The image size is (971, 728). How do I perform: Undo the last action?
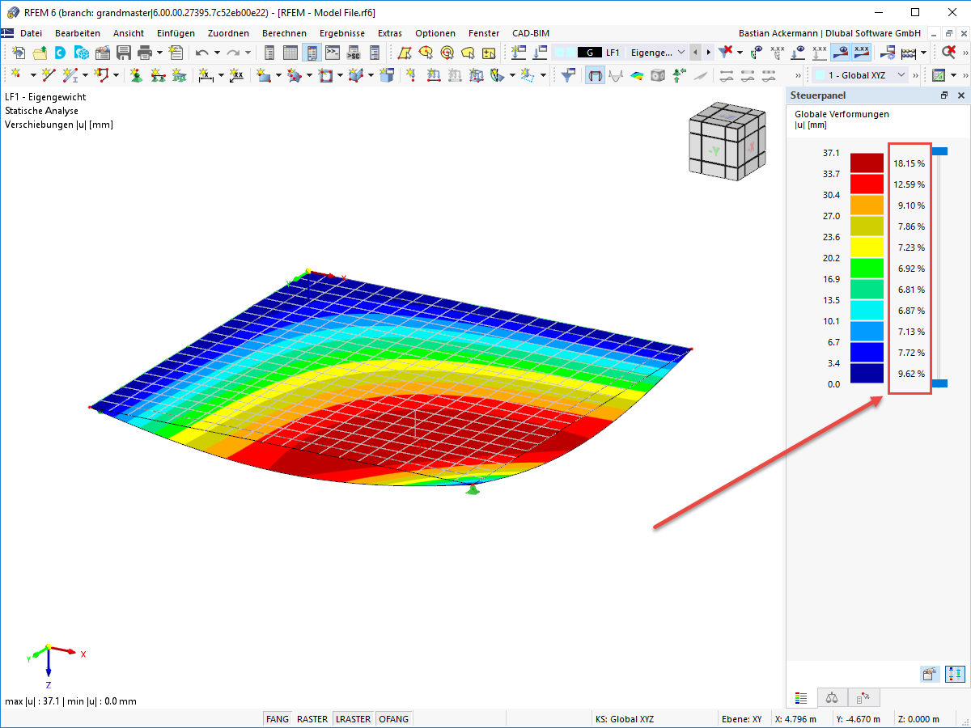click(x=201, y=53)
